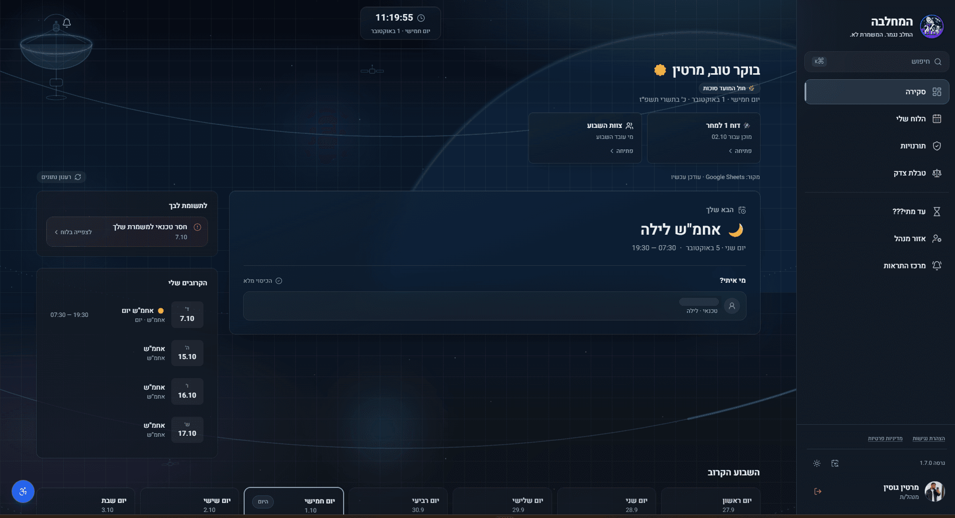Expand פתיחה on צוות השבוע card
The height and width of the screenshot is (518, 955).
point(621,151)
